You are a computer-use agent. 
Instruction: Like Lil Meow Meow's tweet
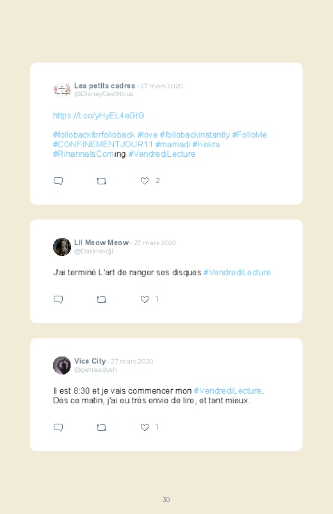coord(145,300)
